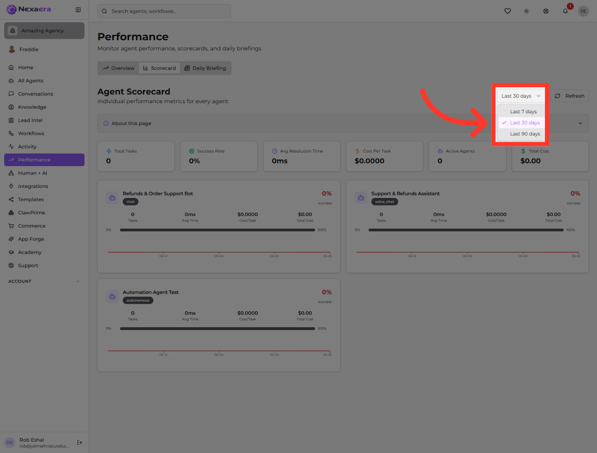Select the checked Last 30 days option
597x453 pixels.
tap(521, 123)
